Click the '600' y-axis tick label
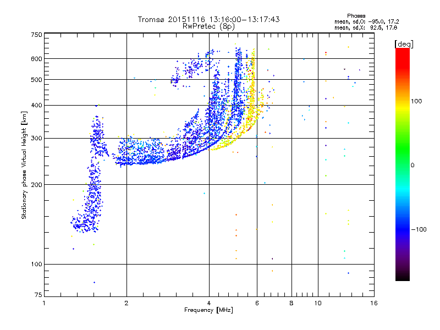Screen dimensions: 440x330 (36, 59)
